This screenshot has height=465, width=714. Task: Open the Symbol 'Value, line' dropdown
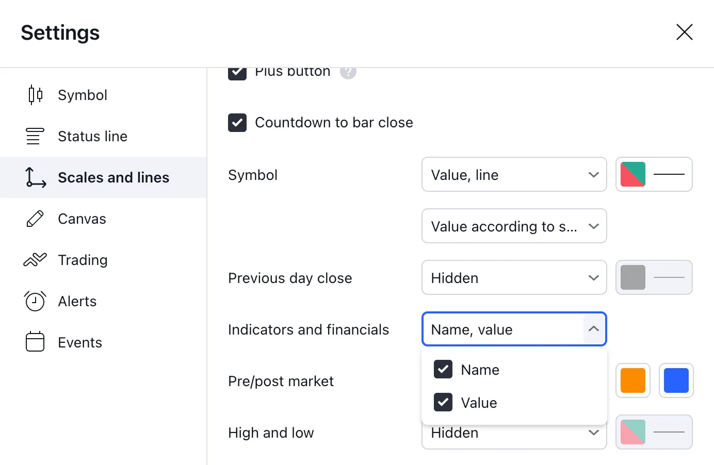click(514, 175)
